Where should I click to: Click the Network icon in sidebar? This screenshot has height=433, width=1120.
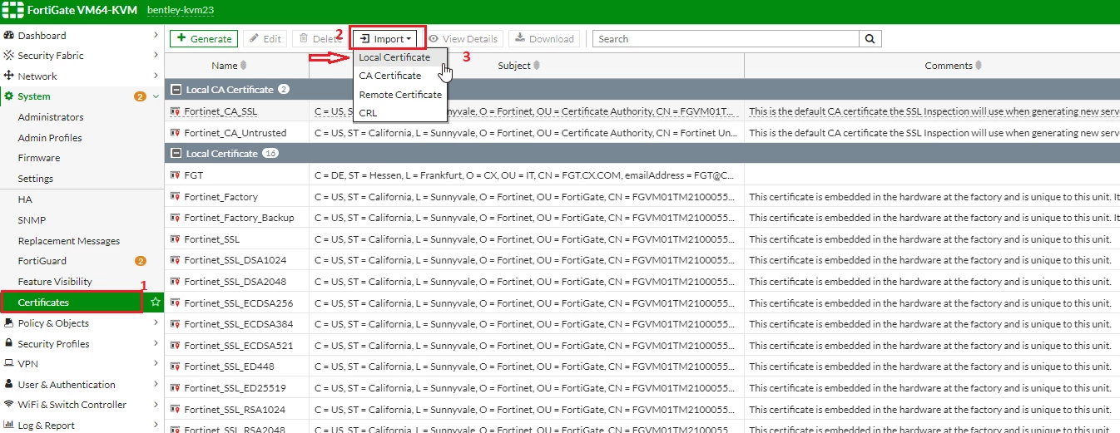[9, 76]
